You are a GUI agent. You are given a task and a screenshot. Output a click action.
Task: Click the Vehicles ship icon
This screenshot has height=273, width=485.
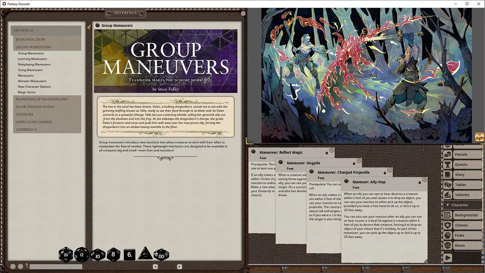click(447, 195)
